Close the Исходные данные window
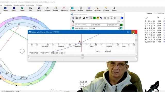Viewport: 165px width, 92px height. (122, 15)
